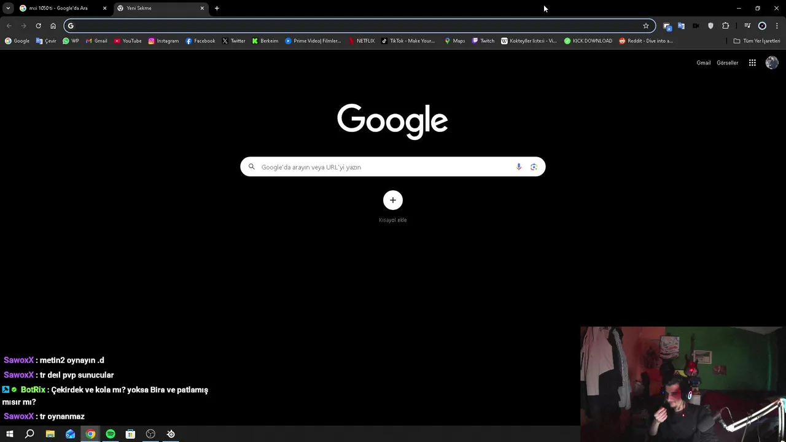The width and height of the screenshot is (786, 442).
Task: Open the media controls music icon
Action: 747,26
